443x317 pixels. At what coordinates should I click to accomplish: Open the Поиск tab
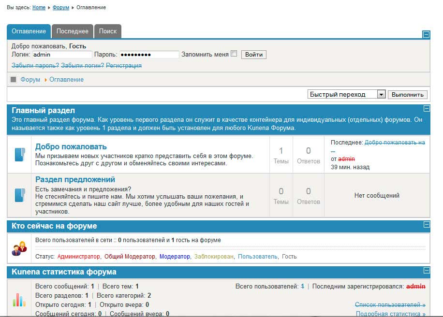pos(108,31)
